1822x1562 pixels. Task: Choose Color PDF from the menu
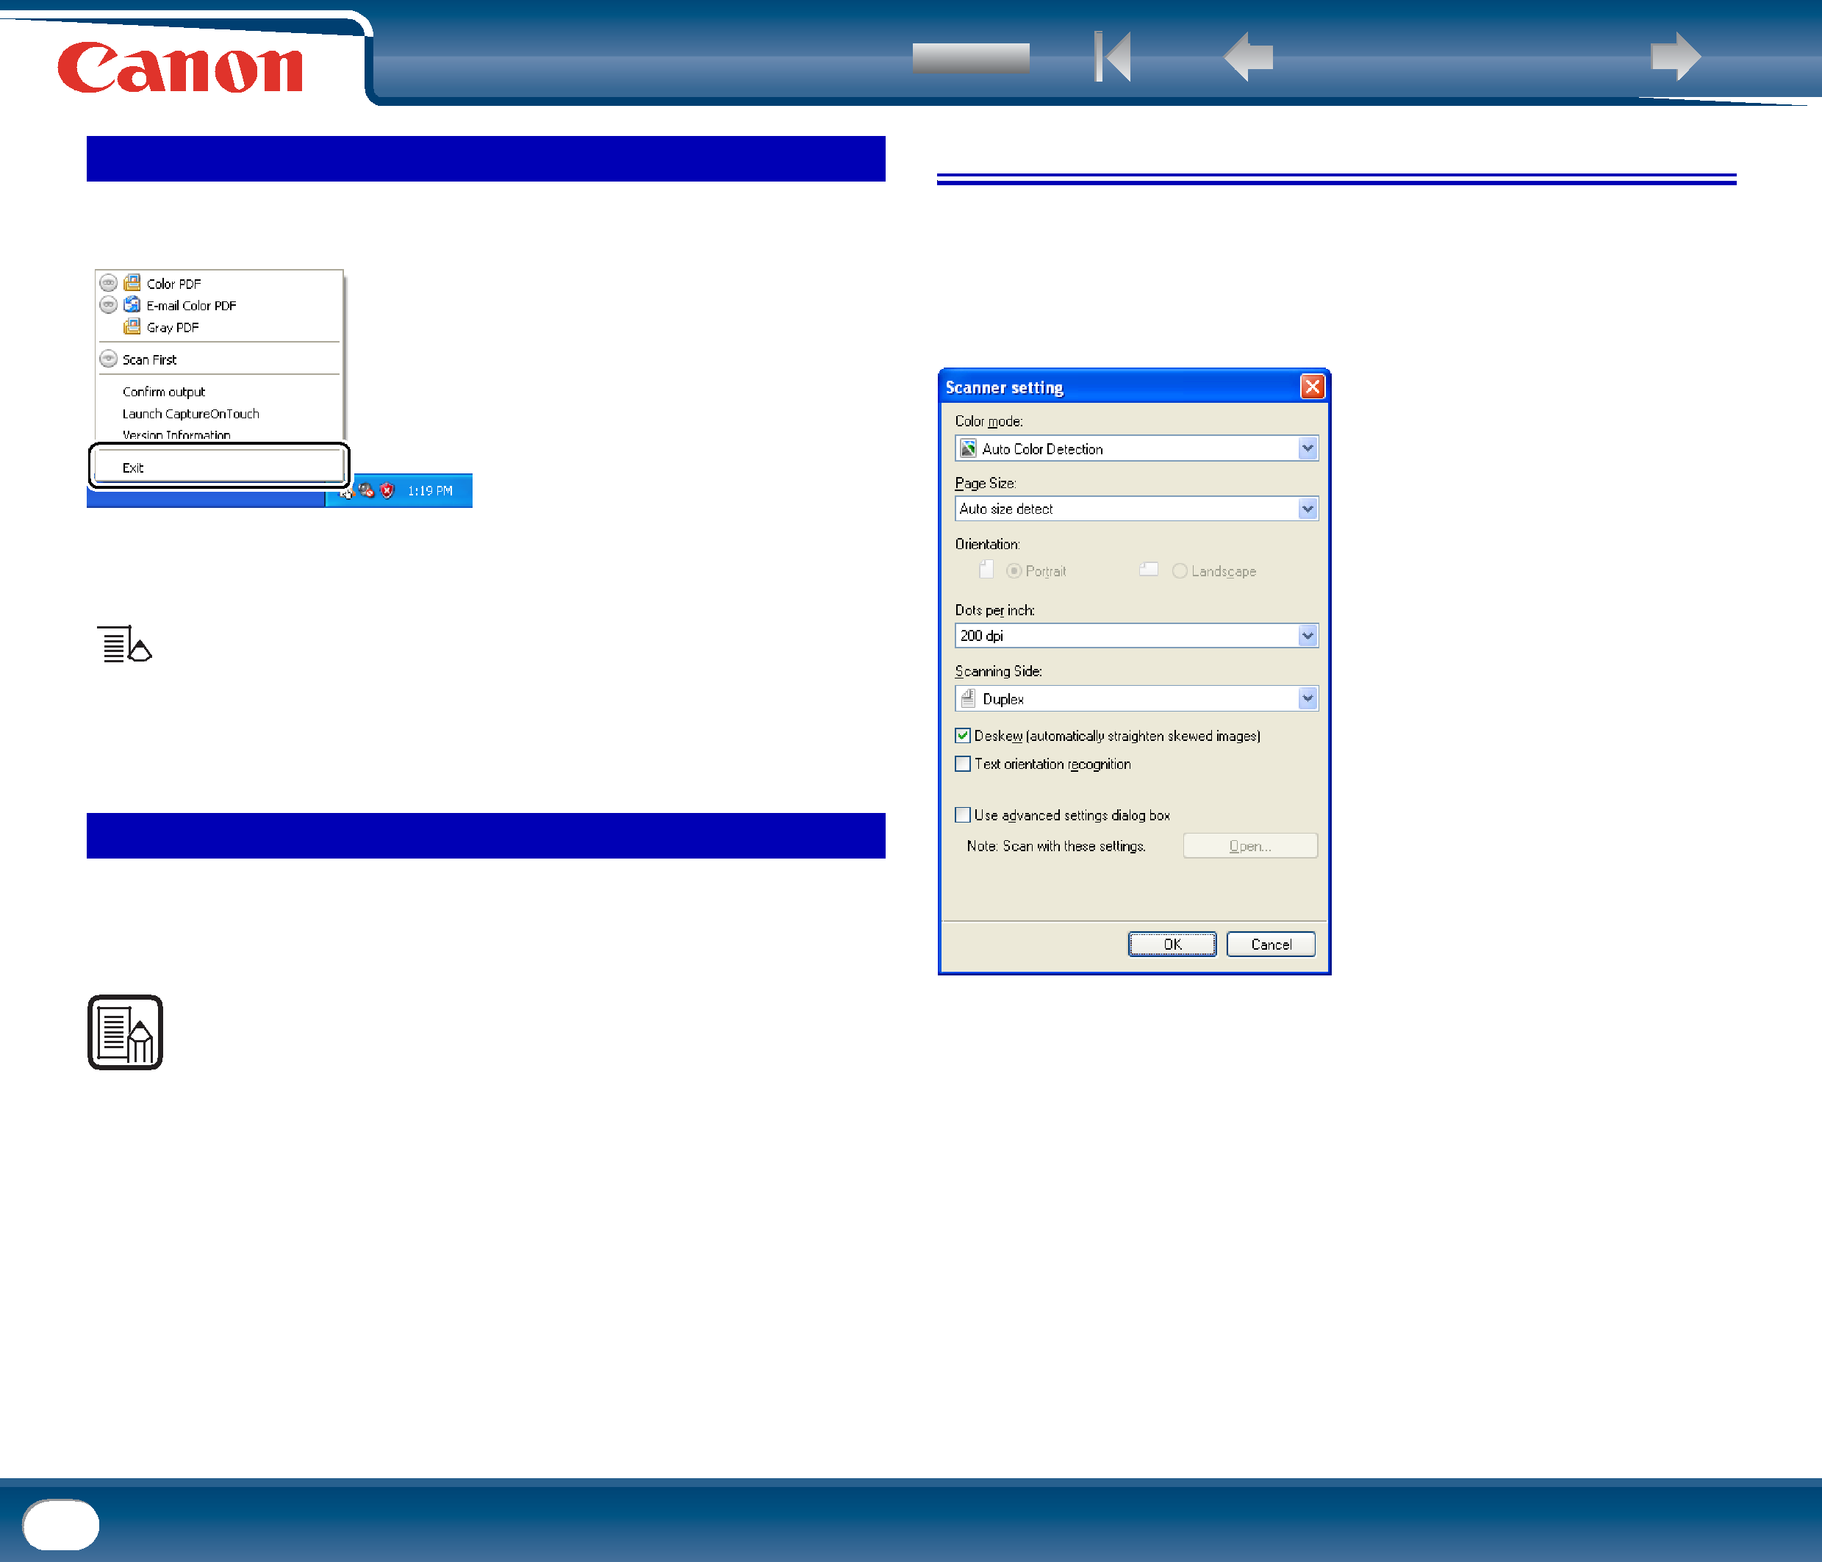coord(173,283)
